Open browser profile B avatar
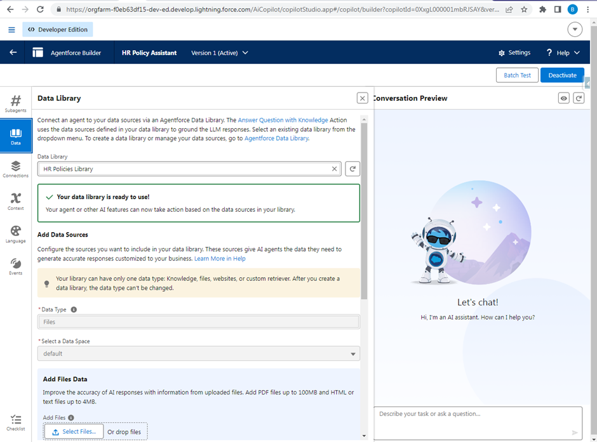 (x=572, y=10)
